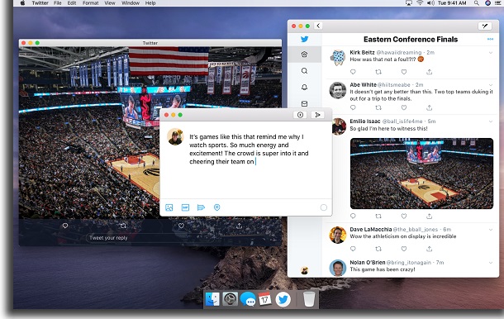Reply icon in the photo viewer window

[x=65, y=226]
